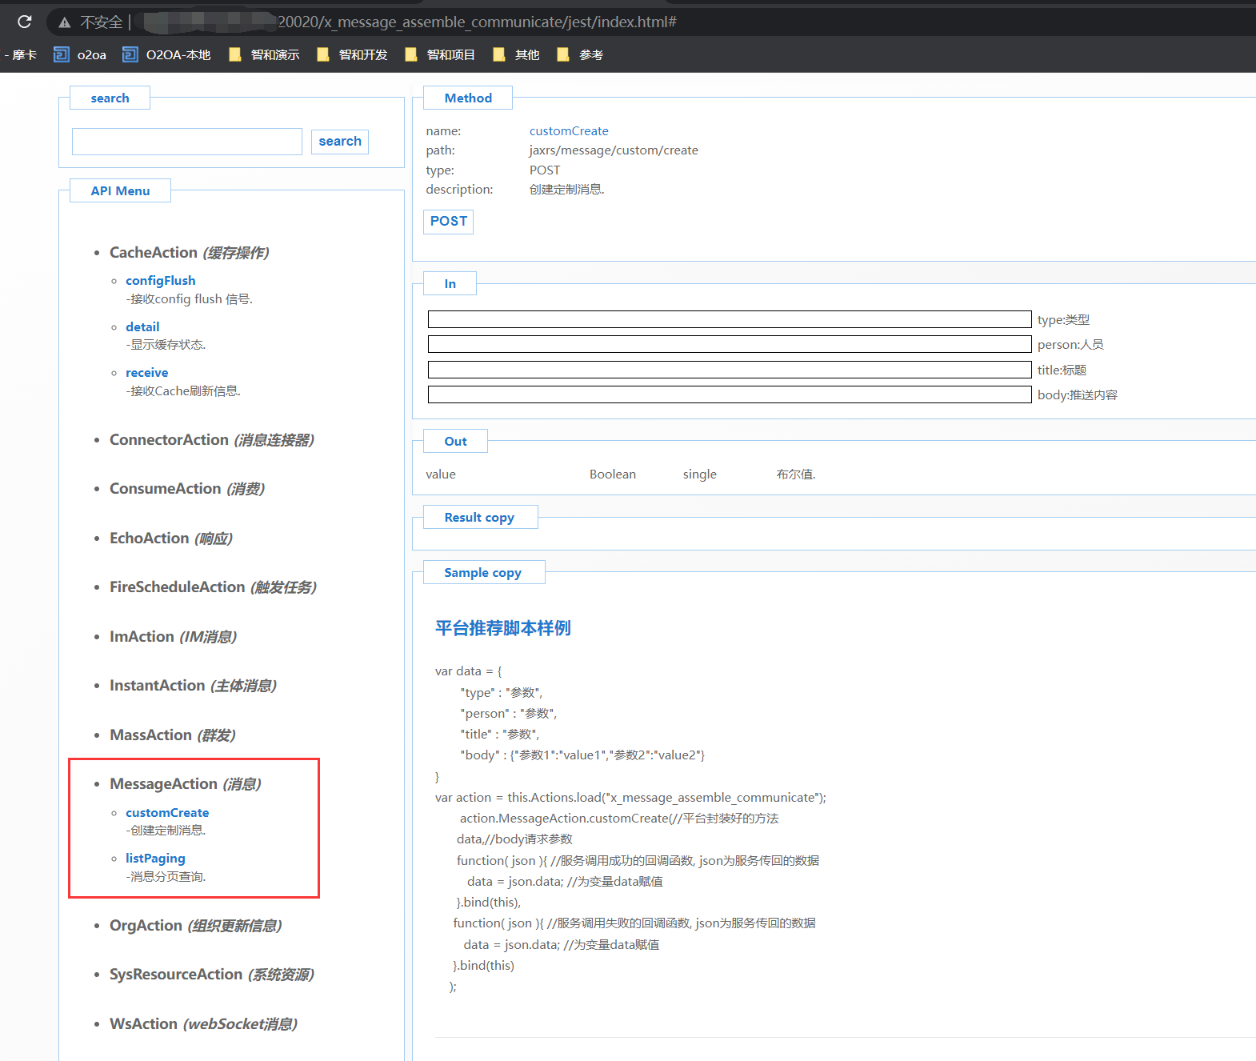Image resolution: width=1256 pixels, height=1061 pixels.
Task: Open the 智和开发 bookmark folder
Action: point(352,54)
